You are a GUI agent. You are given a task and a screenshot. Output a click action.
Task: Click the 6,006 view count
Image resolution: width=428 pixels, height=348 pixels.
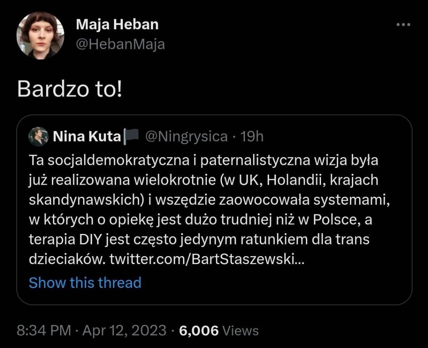click(x=199, y=331)
